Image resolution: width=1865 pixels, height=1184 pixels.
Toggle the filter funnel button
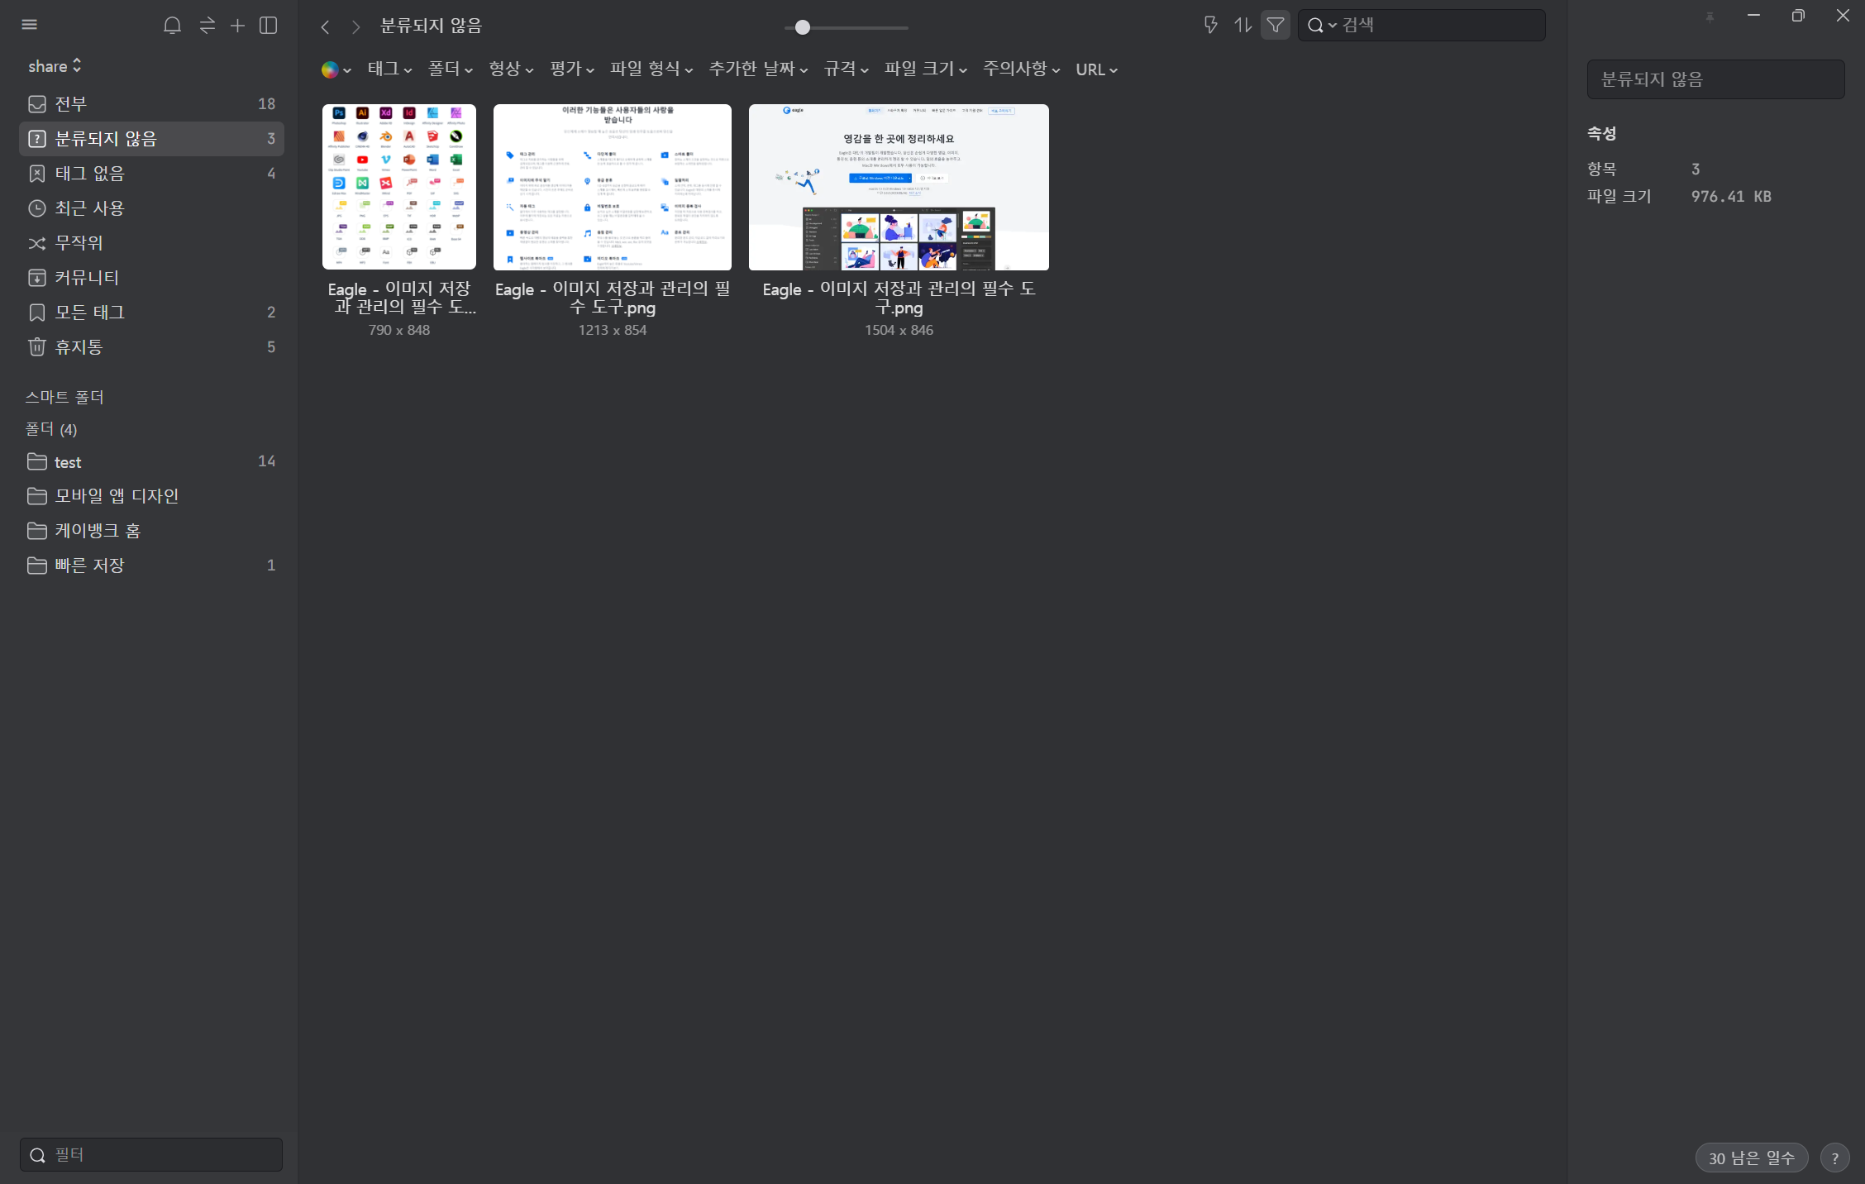pos(1276,26)
